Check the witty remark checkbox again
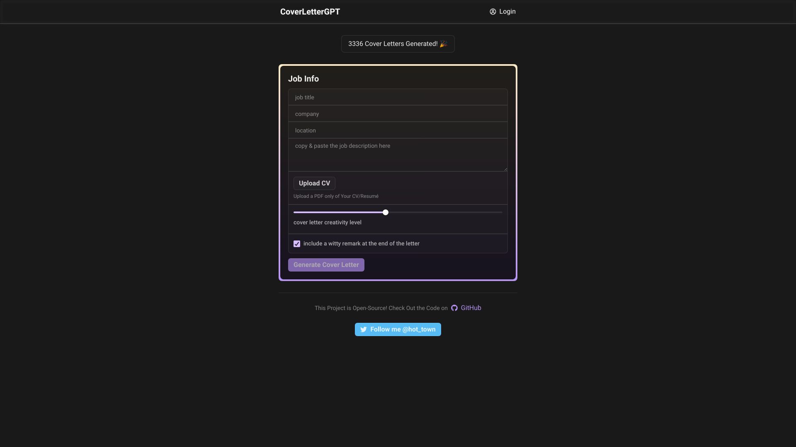796x447 pixels. pos(297,243)
